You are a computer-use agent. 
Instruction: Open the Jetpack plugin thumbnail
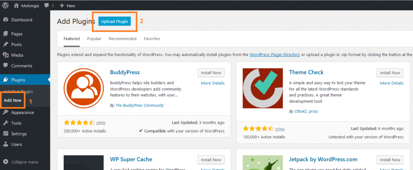[263, 163]
